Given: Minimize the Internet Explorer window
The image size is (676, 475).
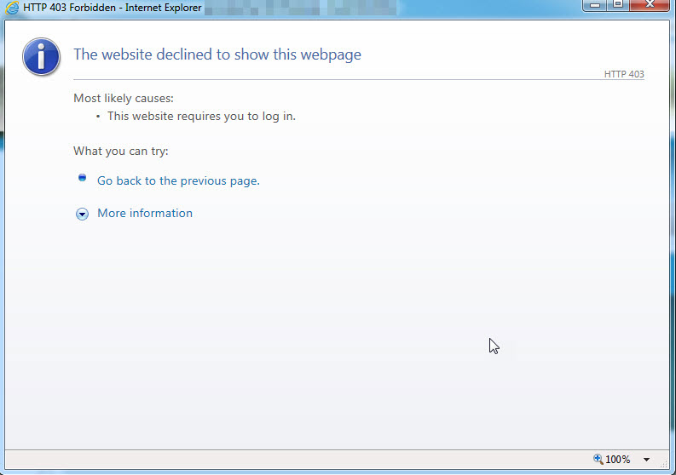Looking at the screenshot, I should tap(595, 5).
